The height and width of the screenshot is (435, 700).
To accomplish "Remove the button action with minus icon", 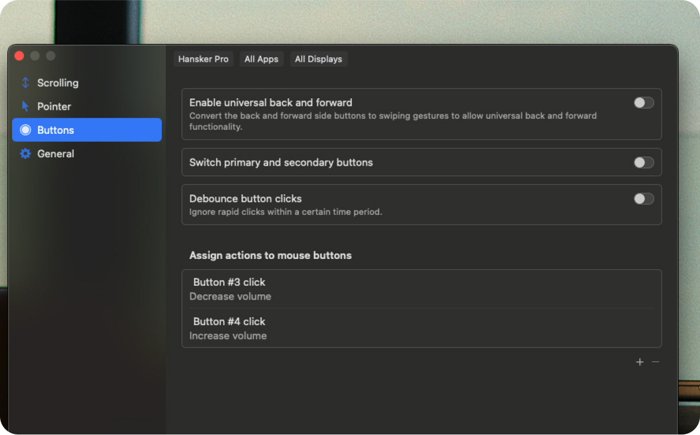I will point(655,362).
